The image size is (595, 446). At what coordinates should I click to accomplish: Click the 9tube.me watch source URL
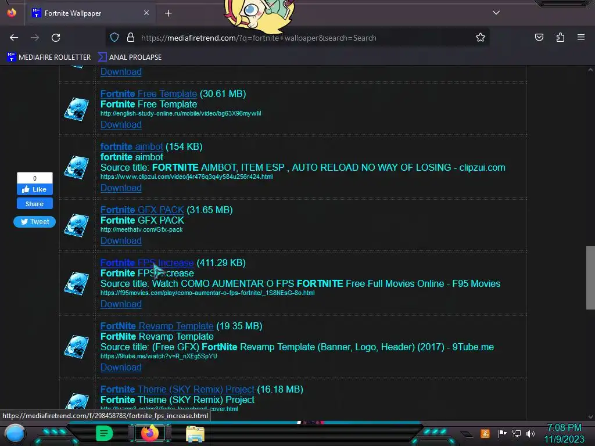[x=159, y=356]
